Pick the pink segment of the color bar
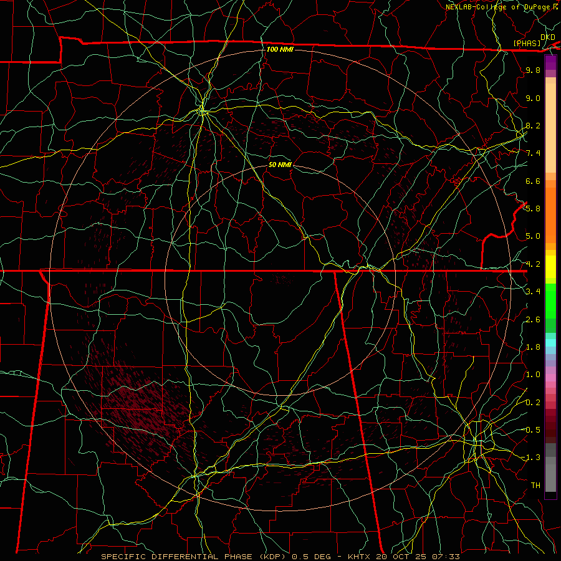Viewport: 561px width, 561px height. [550, 378]
